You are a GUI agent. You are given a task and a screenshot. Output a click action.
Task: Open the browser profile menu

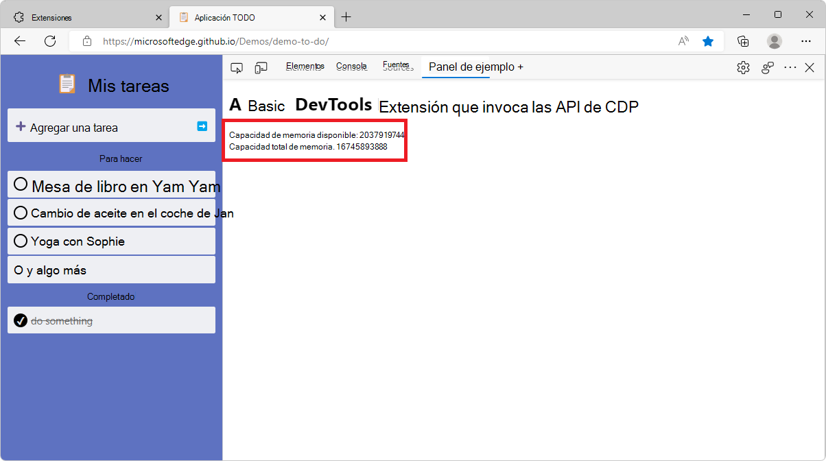(x=775, y=41)
